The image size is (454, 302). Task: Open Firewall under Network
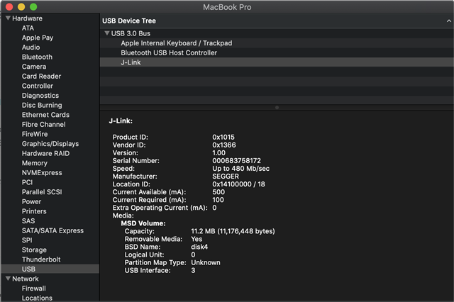click(x=34, y=289)
